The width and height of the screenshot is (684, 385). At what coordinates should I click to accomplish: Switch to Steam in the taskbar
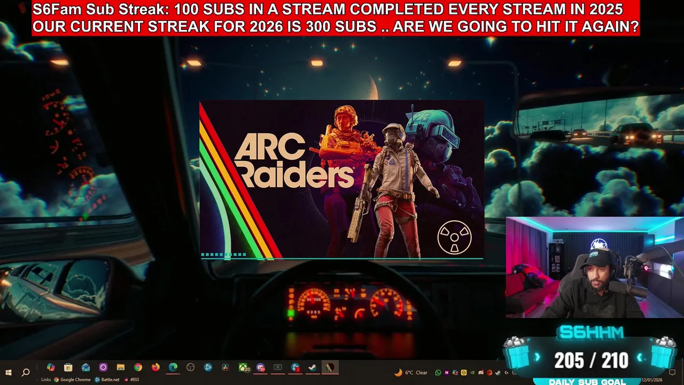pyautogui.click(x=313, y=367)
